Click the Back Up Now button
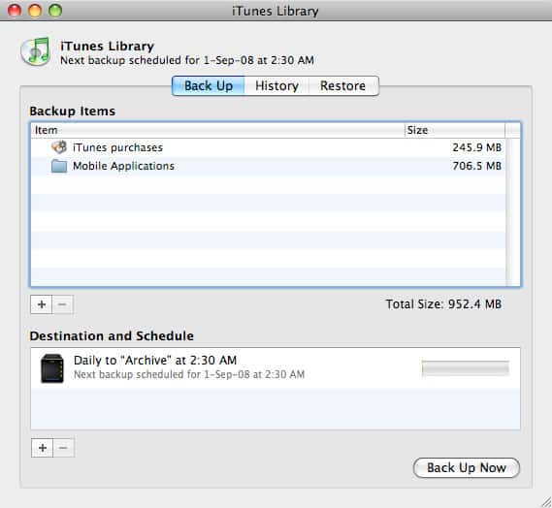The height and width of the screenshot is (508, 552). tap(466, 467)
